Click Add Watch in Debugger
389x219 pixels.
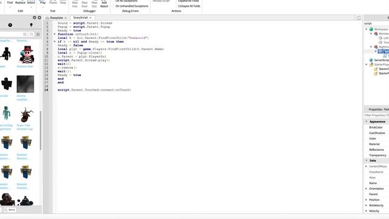[x=104, y=4]
